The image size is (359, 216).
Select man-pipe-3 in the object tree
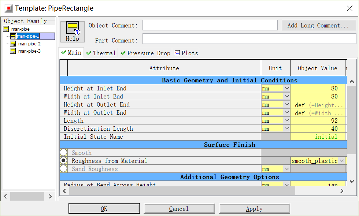29,51
